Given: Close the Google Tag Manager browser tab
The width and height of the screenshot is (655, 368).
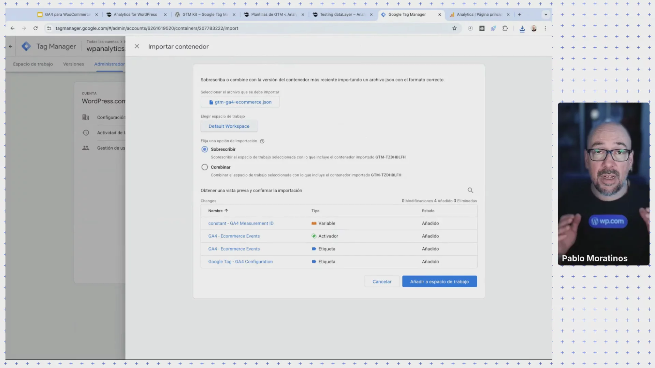Looking at the screenshot, I should tap(439, 15).
